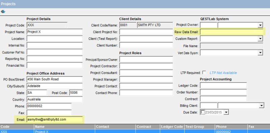Select the Contract input field
This screenshot has width=270, height=133.
point(223,99)
